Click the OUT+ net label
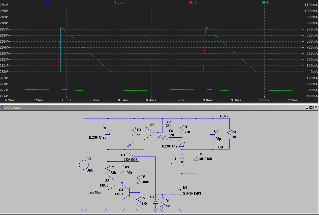Viewport: 319px width, 215px height. (x=224, y=116)
